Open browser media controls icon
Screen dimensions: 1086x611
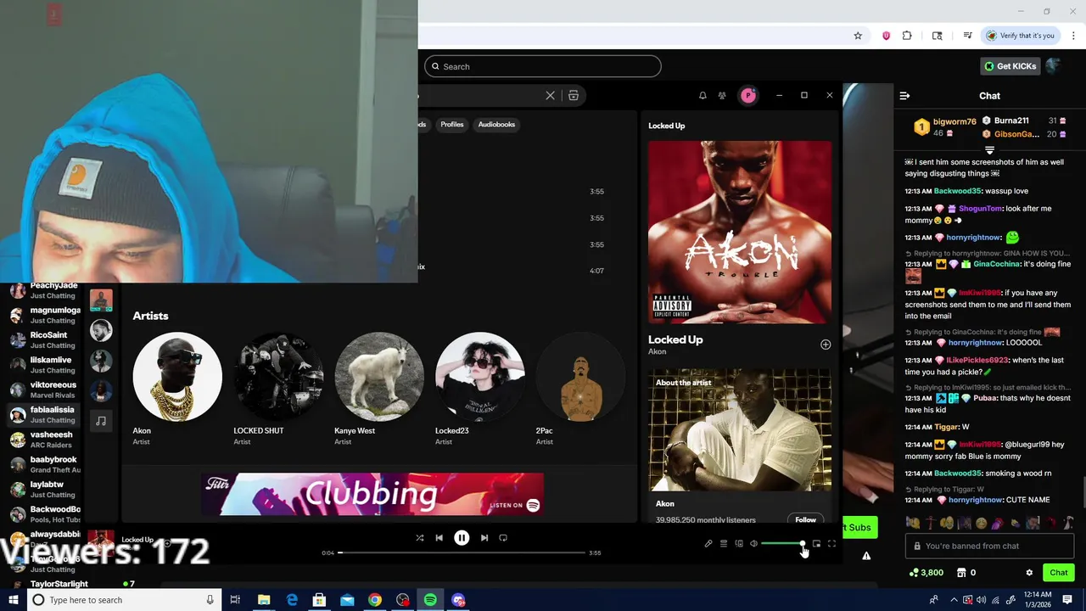click(967, 36)
